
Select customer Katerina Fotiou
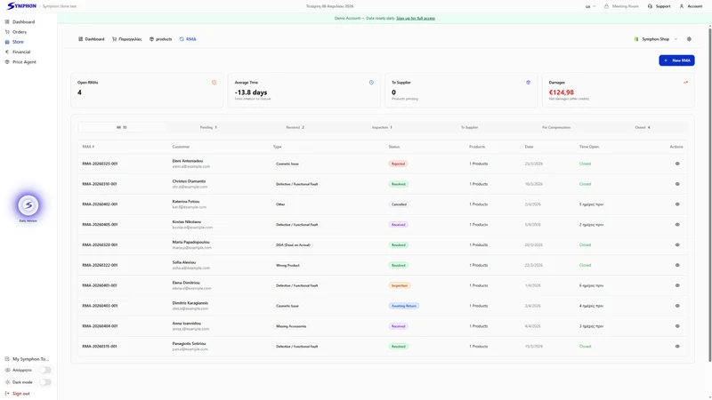pos(186,202)
